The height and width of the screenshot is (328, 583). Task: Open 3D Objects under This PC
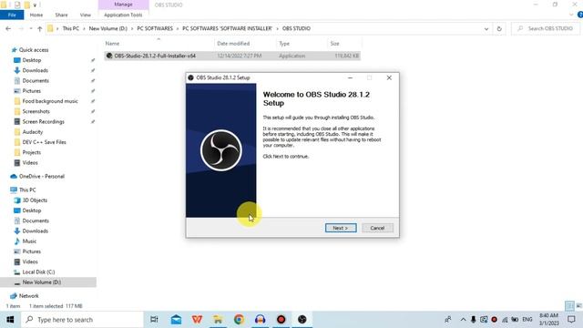coord(35,200)
